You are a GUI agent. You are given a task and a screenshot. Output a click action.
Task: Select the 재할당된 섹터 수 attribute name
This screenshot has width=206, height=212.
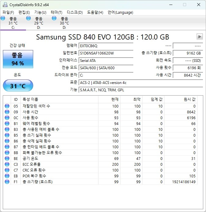pos(36,106)
